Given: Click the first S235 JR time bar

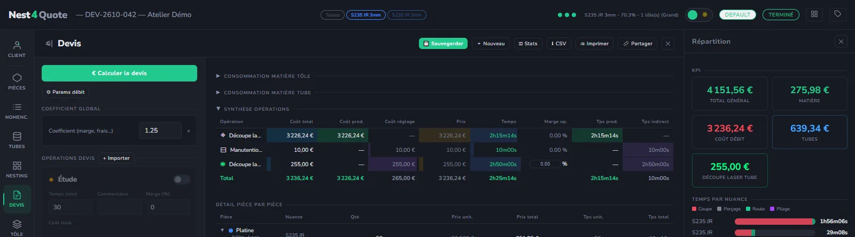Looking at the screenshot, I should click(x=775, y=222).
